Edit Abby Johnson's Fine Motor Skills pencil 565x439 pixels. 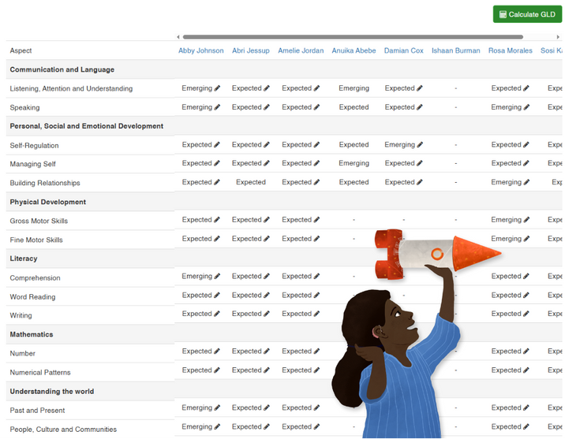pyautogui.click(x=217, y=239)
